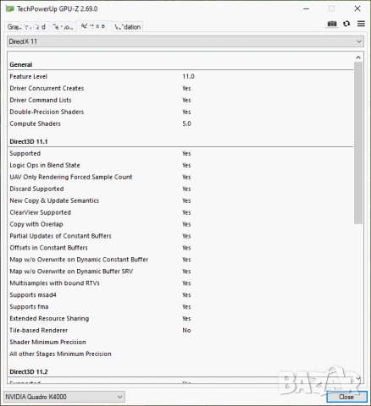Switch to the Sensors tab
Screen dimensions: 371x406
pos(63,27)
